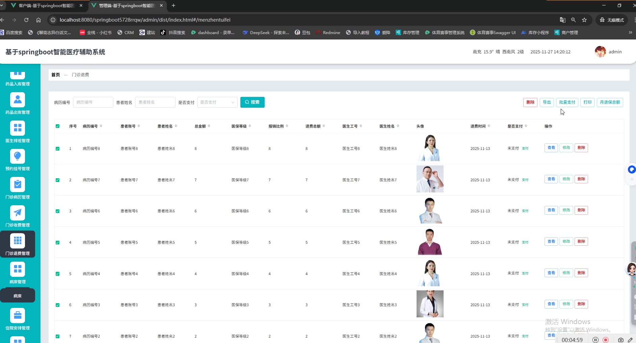Pause the screen recording
The image size is (636, 343).
click(x=595, y=340)
